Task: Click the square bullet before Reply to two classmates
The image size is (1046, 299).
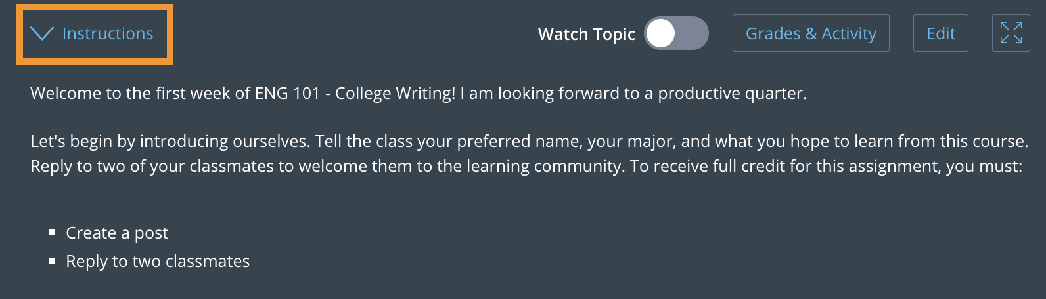Action: coord(53,261)
